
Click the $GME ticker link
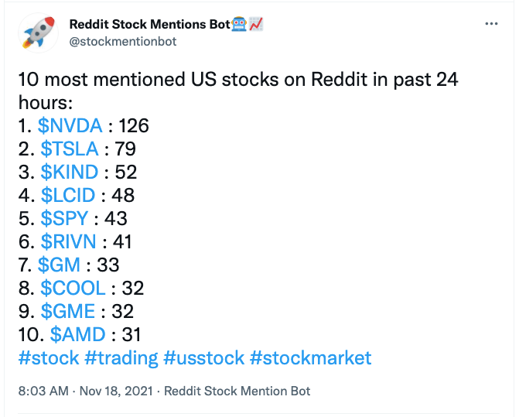[x=67, y=312]
